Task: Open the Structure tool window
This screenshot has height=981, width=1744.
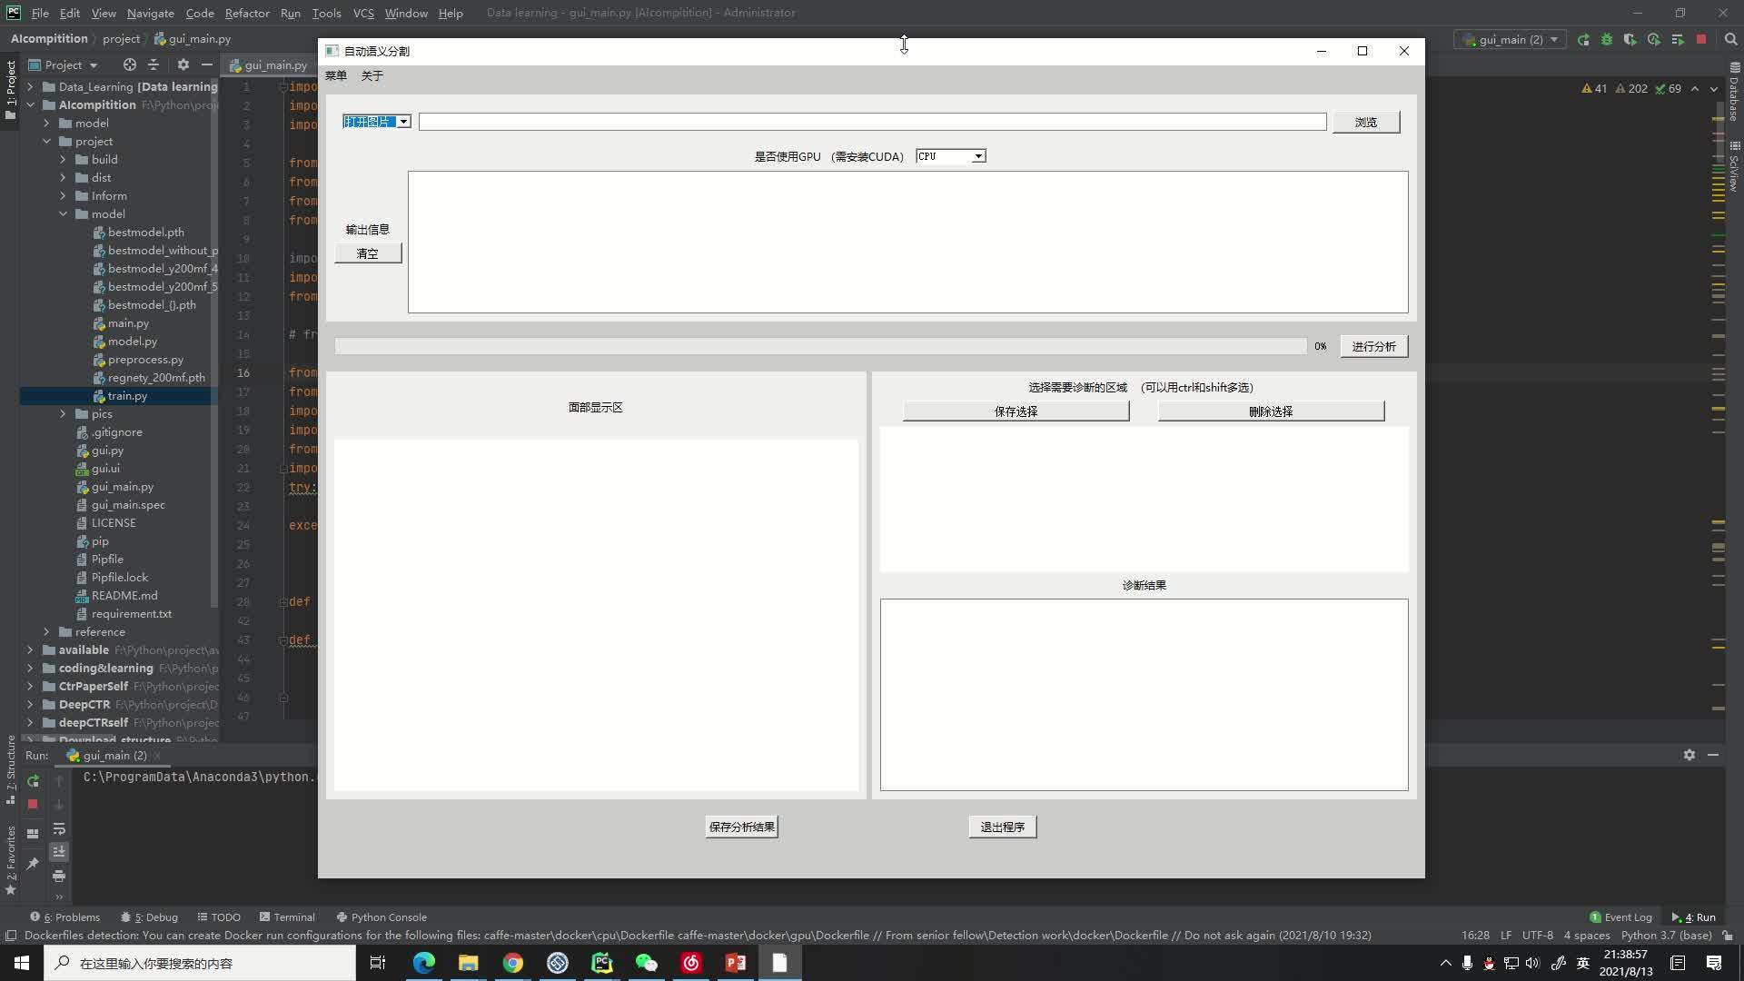Action: point(11,768)
